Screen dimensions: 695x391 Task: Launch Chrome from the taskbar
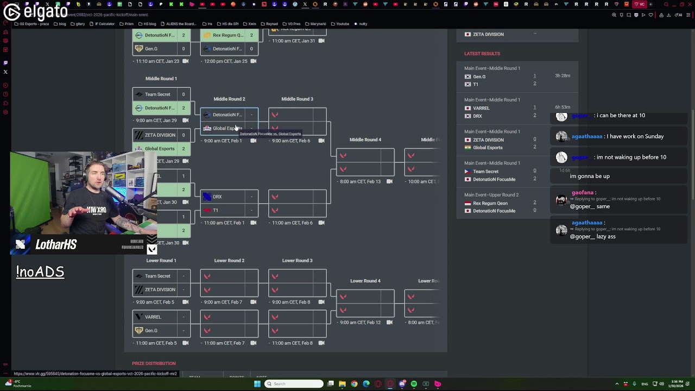[354, 384]
